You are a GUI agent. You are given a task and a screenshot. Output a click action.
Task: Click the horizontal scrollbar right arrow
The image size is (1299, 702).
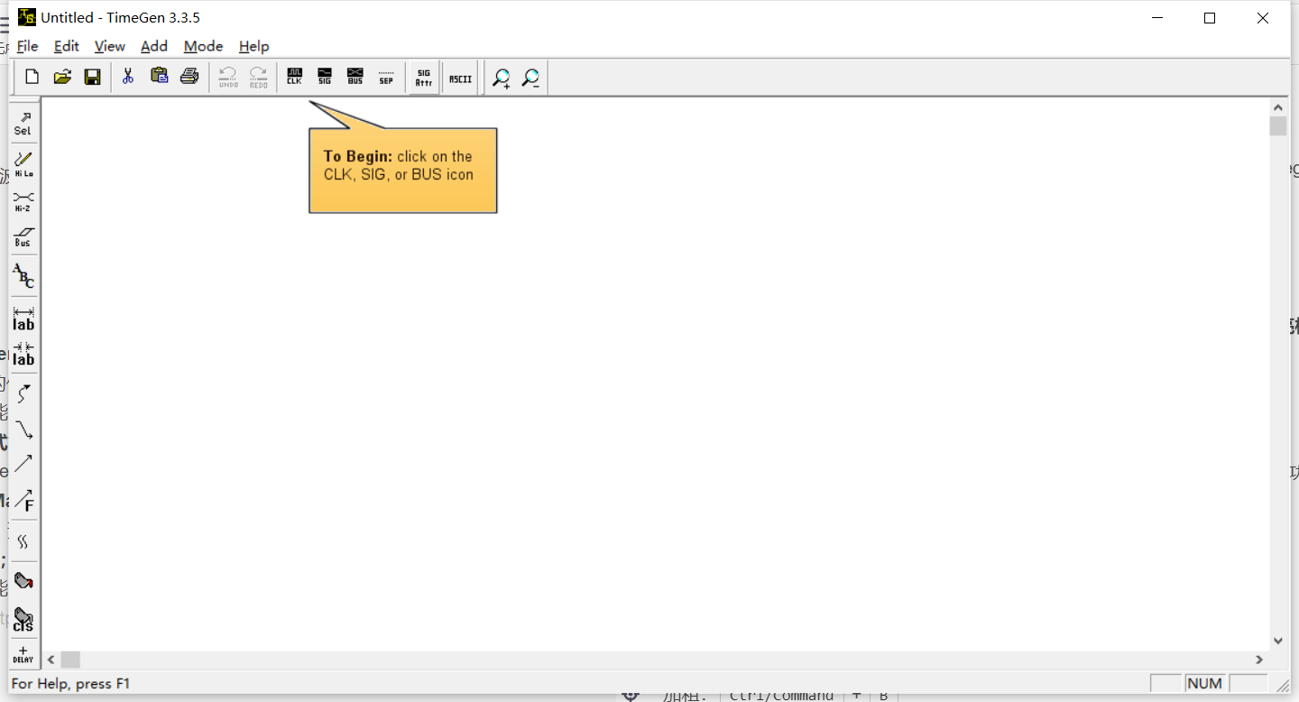1260,660
